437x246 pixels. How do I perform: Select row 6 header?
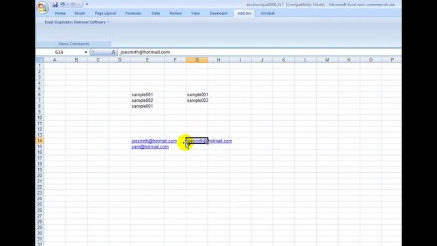pyautogui.click(x=40, y=94)
